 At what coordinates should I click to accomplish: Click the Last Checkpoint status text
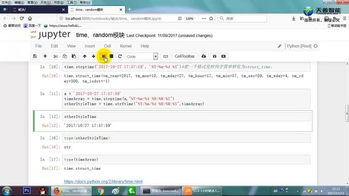(170, 35)
